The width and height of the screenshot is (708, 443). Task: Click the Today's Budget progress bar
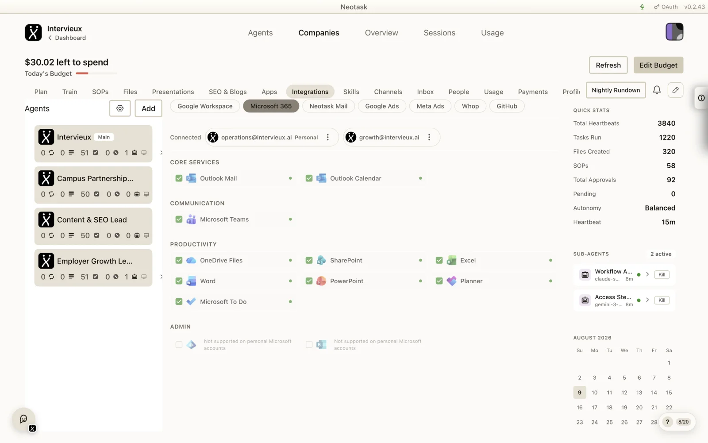point(96,73)
